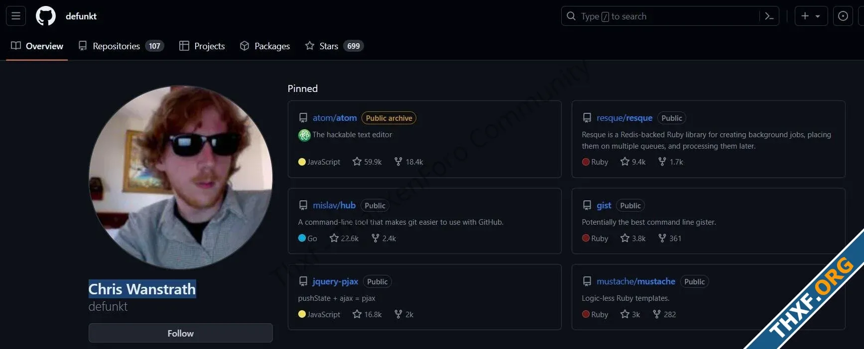Click the star icon showing 3.8k for gist
The height and width of the screenshot is (349, 864).
[625, 238]
